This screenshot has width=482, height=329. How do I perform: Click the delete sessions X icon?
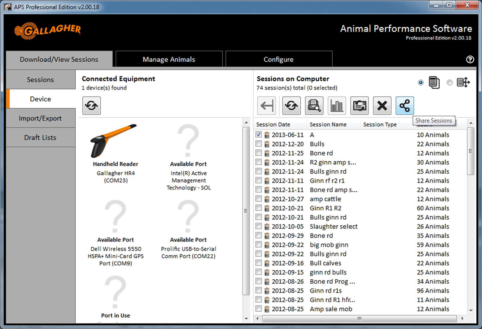pos(382,106)
